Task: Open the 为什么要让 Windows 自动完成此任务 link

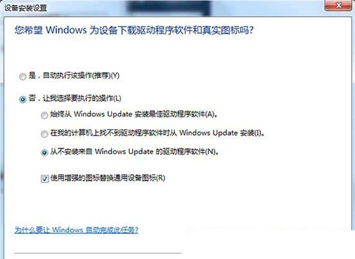Action: coord(76,230)
